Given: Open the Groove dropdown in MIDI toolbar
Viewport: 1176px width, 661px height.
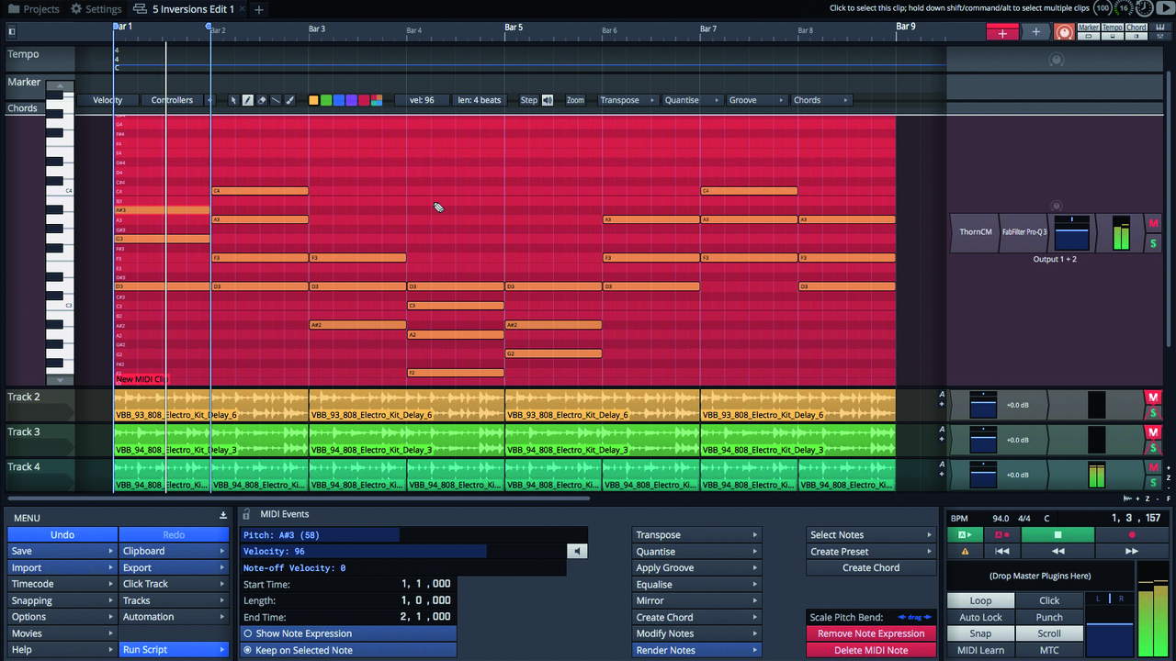Looking at the screenshot, I should [x=756, y=100].
